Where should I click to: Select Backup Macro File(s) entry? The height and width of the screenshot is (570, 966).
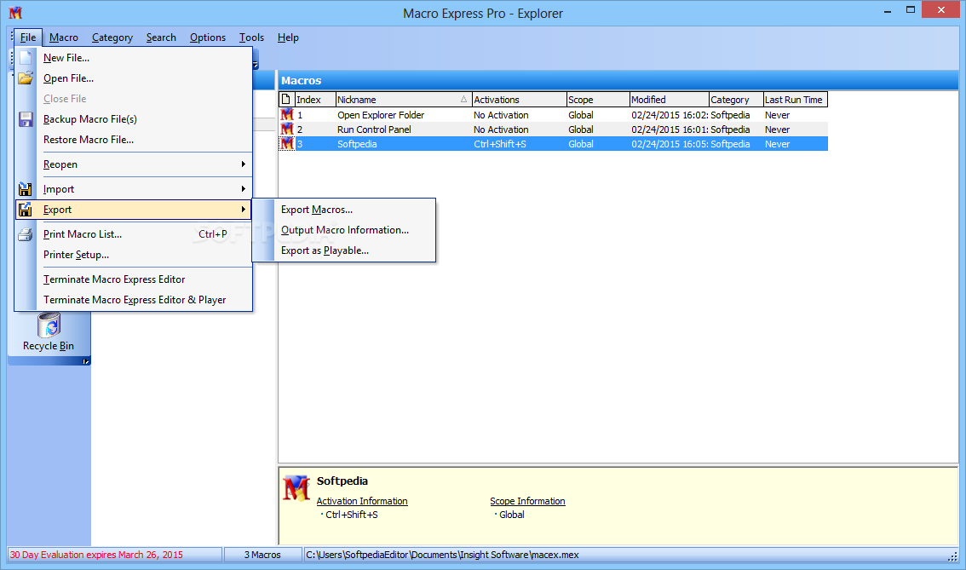pyautogui.click(x=134, y=119)
